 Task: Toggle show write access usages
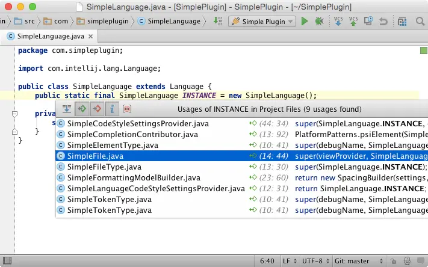point(97,109)
